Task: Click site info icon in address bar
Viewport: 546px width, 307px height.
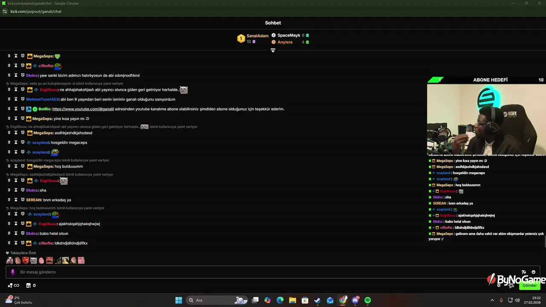Action: (5, 12)
